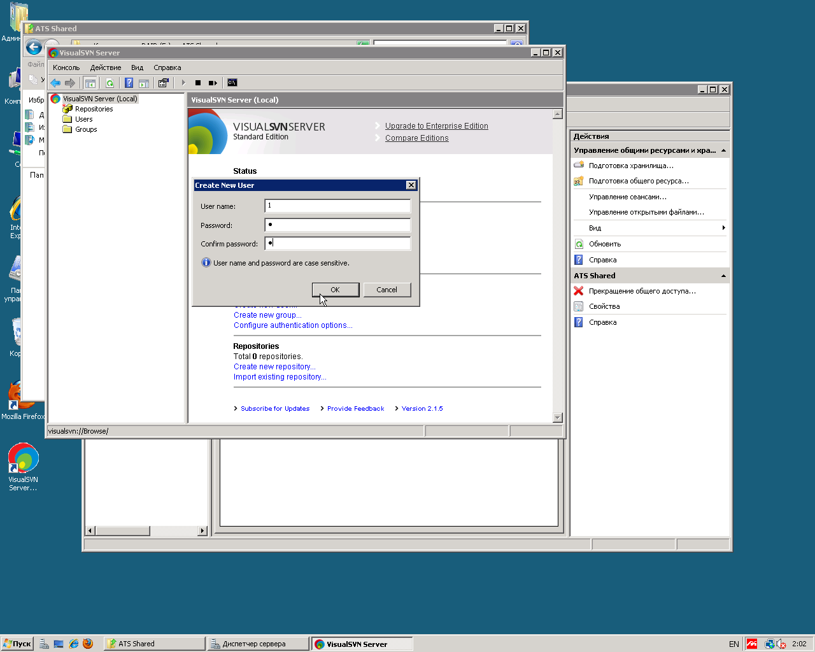Open Свойства in the ATS Shared actions
This screenshot has width=815, height=652.
tap(604, 306)
